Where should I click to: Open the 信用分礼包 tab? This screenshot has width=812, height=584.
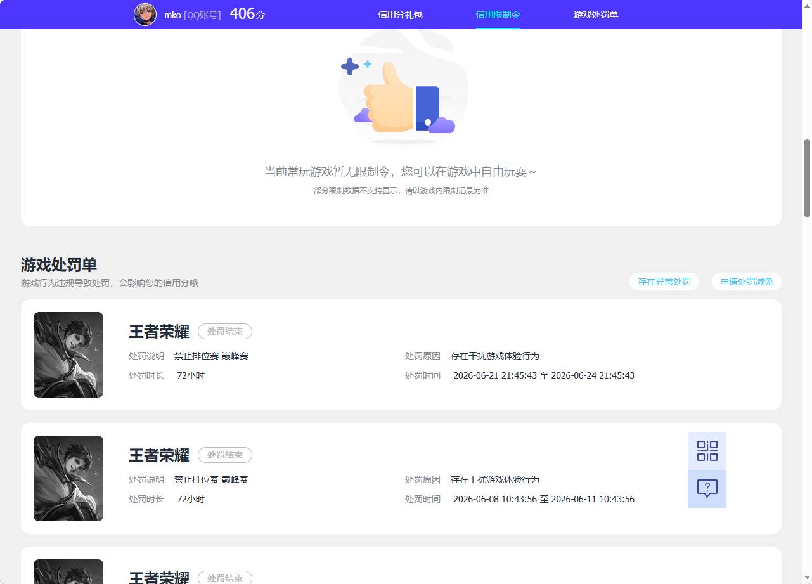click(x=400, y=15)
